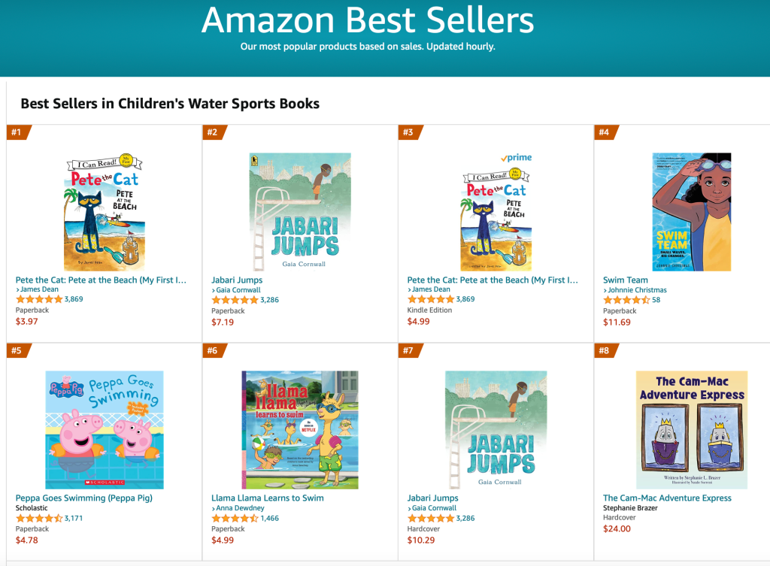Screen dimensions: 770x566
Task: Click The Cam-Mac Adventure Express title
Action: click(667, 498)
